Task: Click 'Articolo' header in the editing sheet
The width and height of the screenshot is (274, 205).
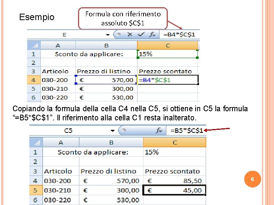Action: (x=55, y=71)
